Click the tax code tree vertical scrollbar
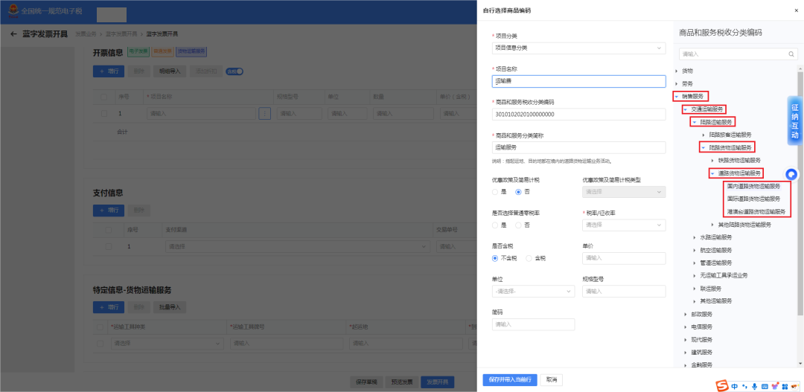The width and height of the screenshot is (804, 392). click(800, 195)
